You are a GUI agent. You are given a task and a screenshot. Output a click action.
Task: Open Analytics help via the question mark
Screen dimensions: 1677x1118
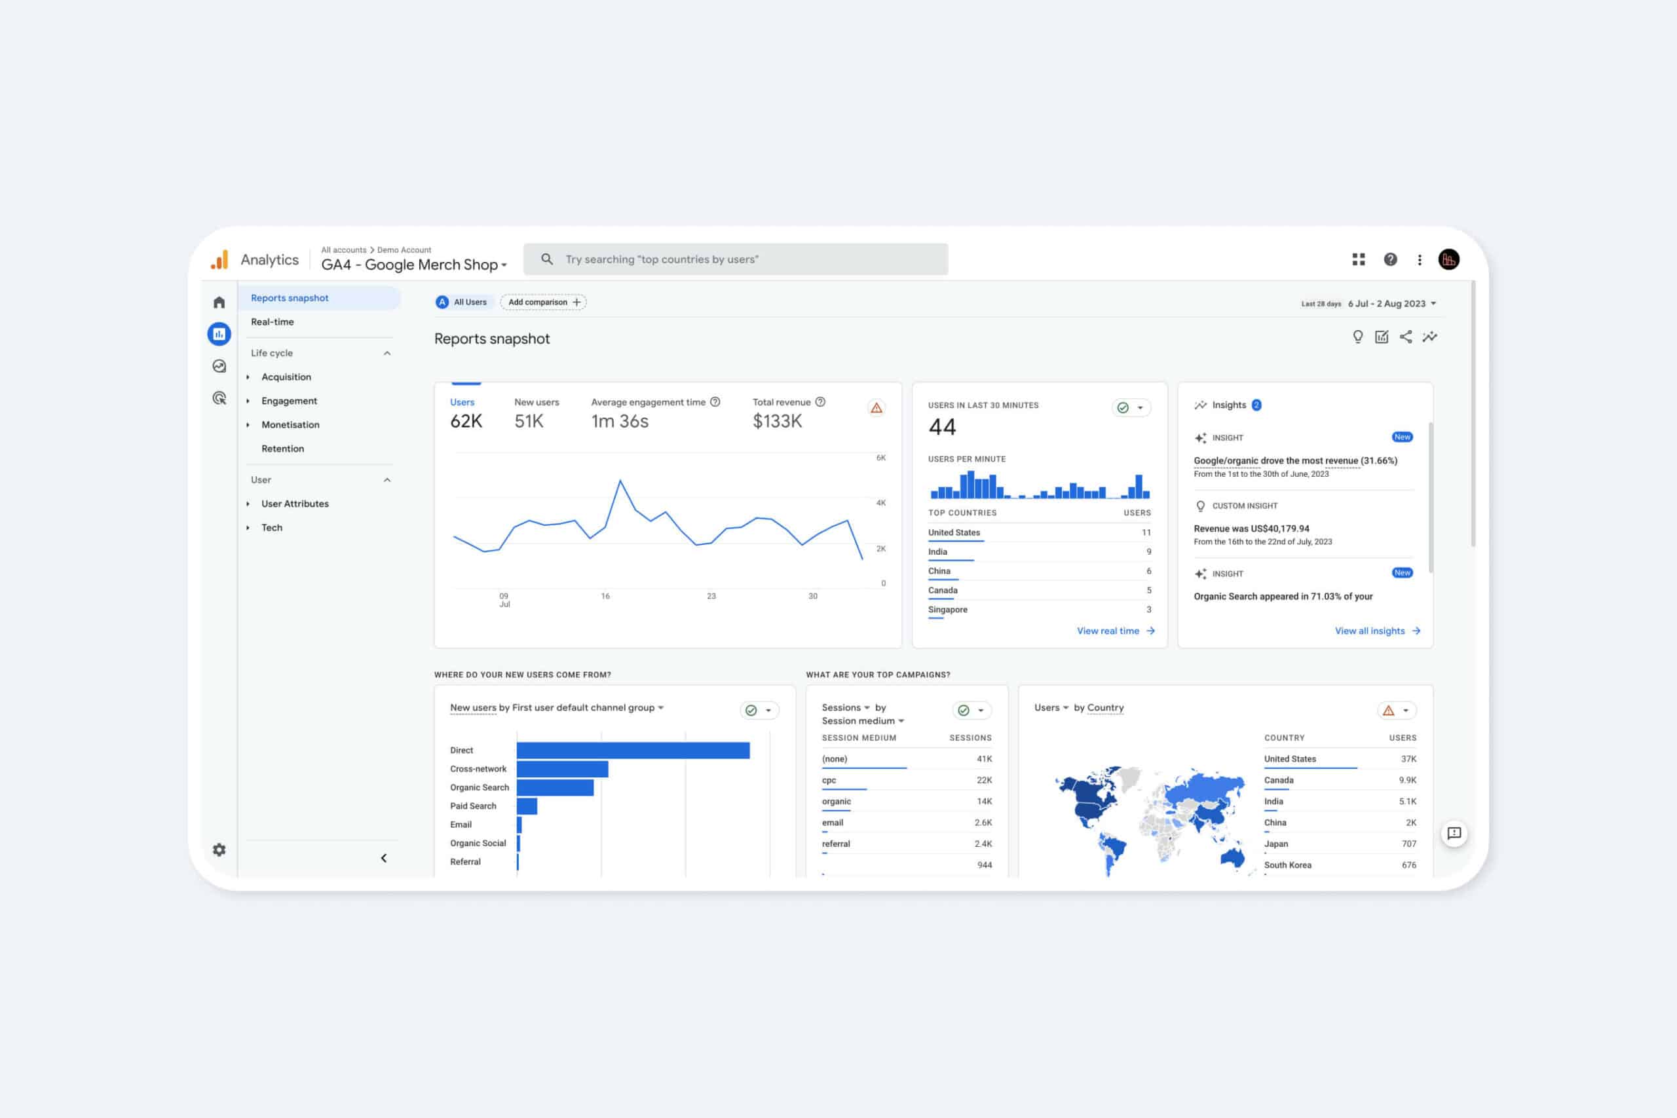[1389, 259]
